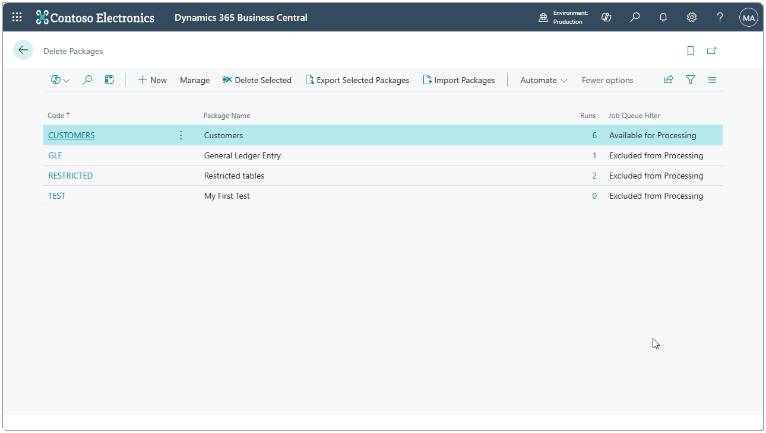Sort by the Code column header
This screenshot has height=433, width=766.
56,116
